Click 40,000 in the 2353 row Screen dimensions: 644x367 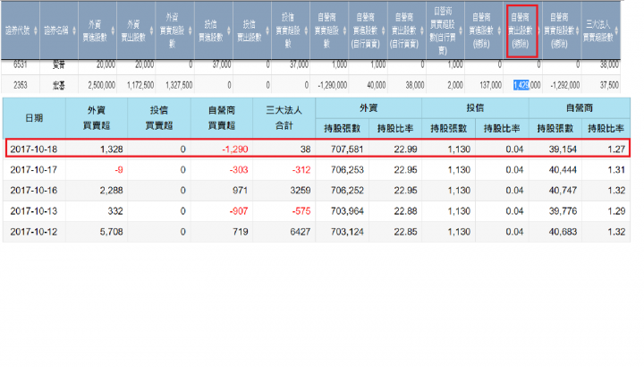coord(377,85)
